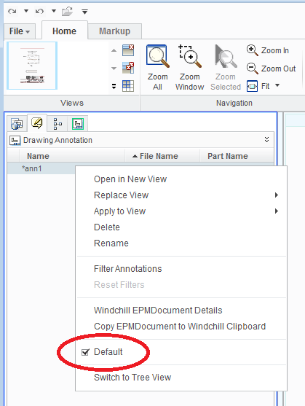Screen dimensions: 305x406
Task: Switch to the Markup tab
Action: coord(114,31)
